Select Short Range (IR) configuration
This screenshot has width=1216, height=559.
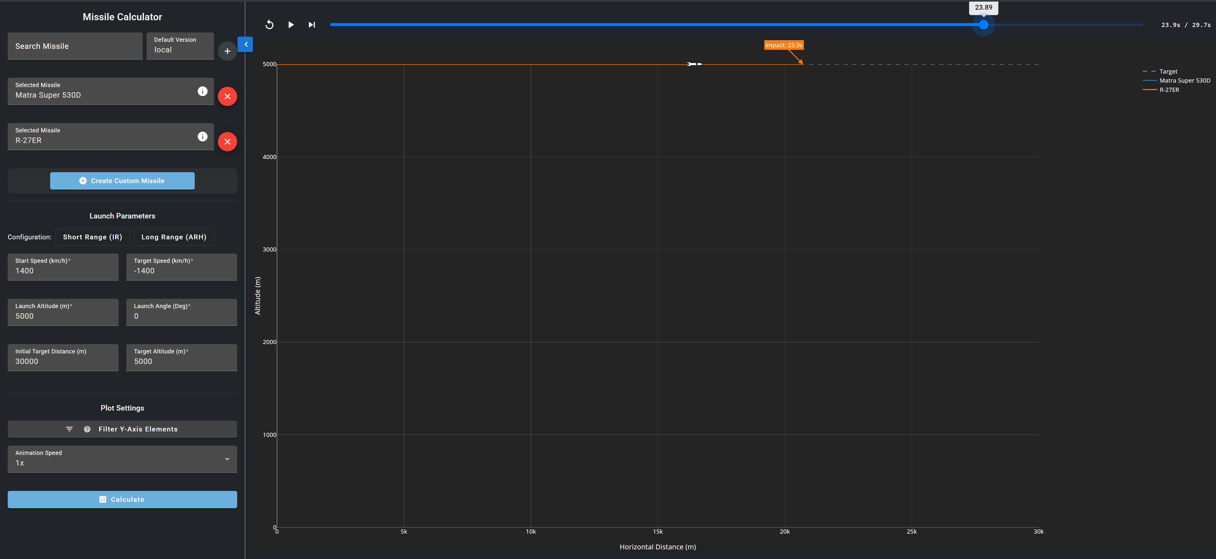pyautogui.click(x=93, y=237)
